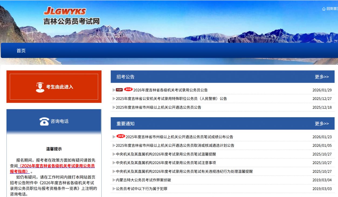Click the date 2019/03/04
The height and width of the screenshot is (197, 338).
(322, 180)
